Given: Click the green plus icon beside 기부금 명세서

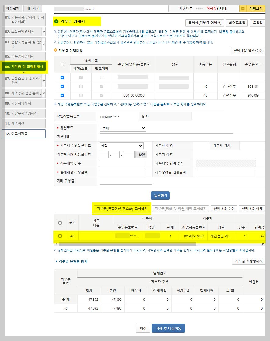Looking at the screenshot, I should tap(56, 21).
